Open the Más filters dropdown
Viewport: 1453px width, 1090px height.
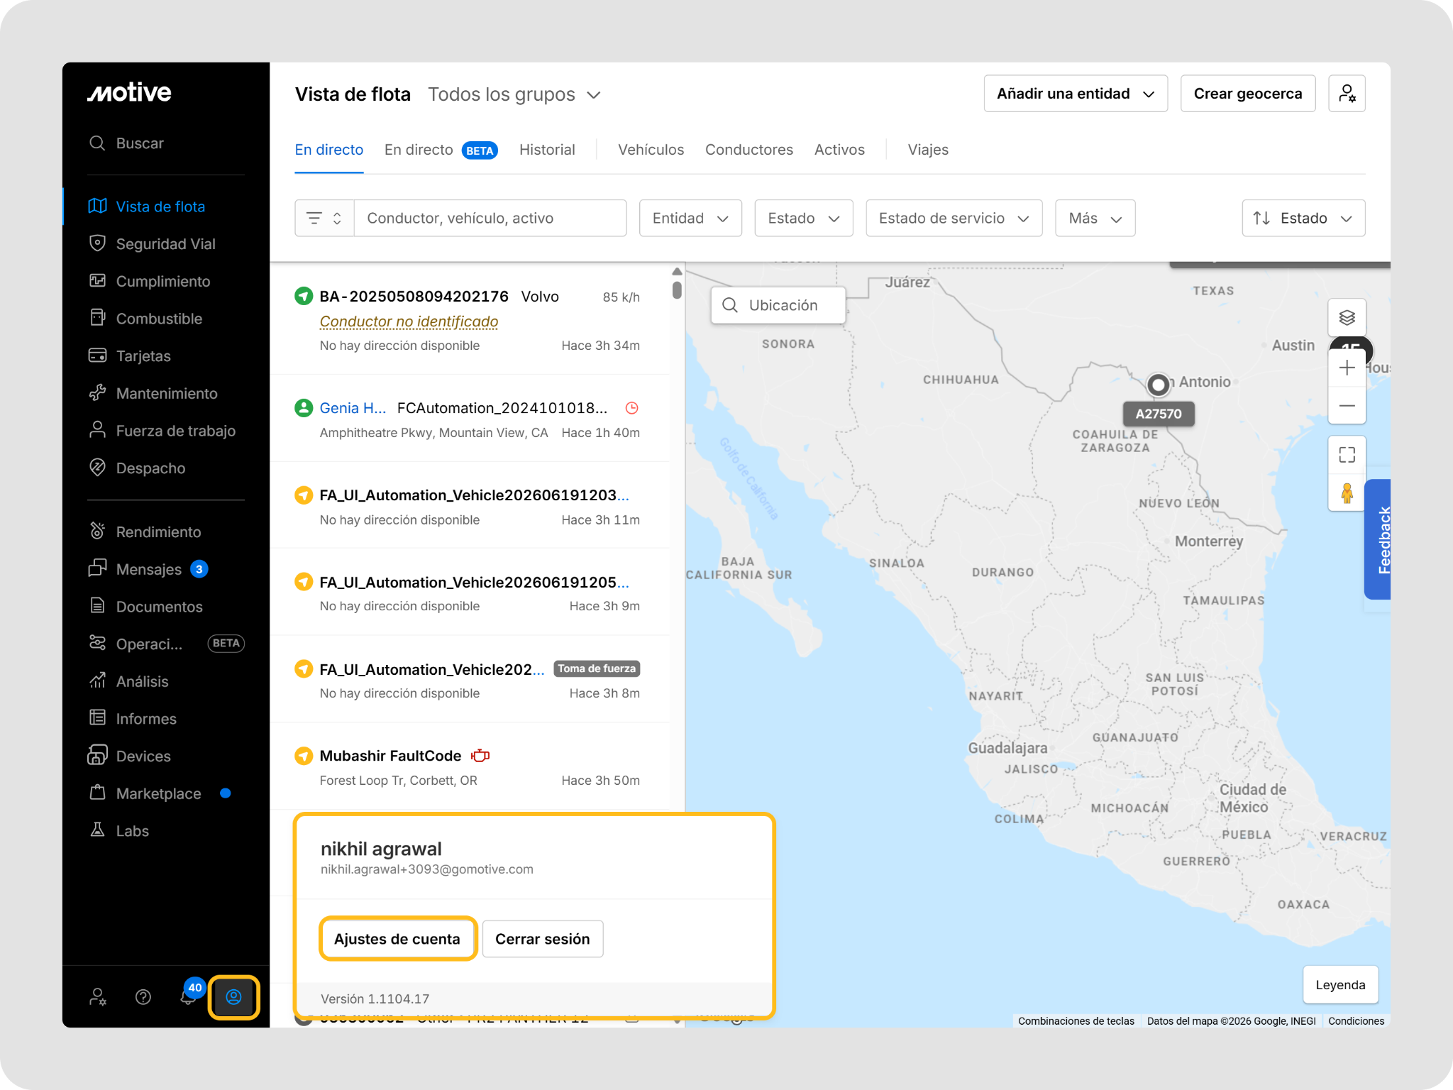tap(1095, 218)
